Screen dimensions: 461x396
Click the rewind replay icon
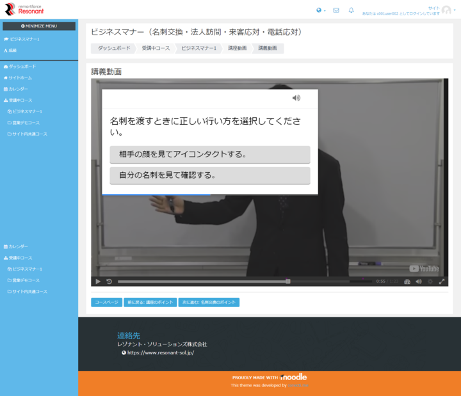point(109,281)
